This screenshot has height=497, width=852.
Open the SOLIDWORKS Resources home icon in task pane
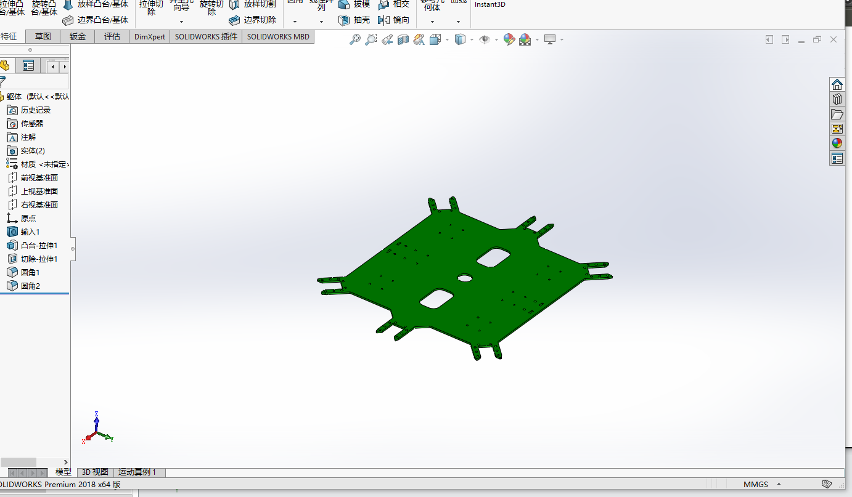tap(837, 84)
